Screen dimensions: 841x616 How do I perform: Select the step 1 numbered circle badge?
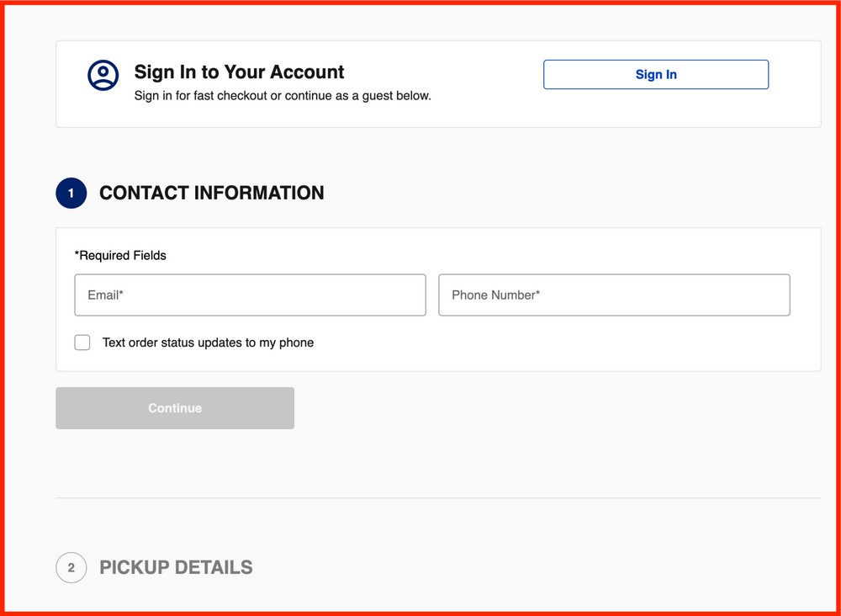[x=71, y=193]
